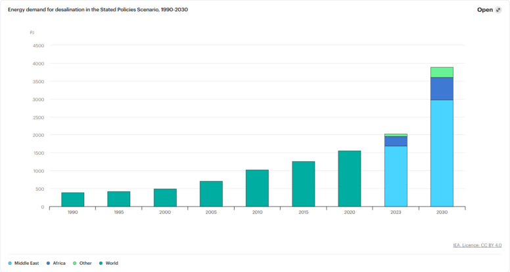The height and width of the screenshot is (272, 510).
Task: Click the 2030 Africa bar segment
Action: pyautogui.click(x=442, y=88)
